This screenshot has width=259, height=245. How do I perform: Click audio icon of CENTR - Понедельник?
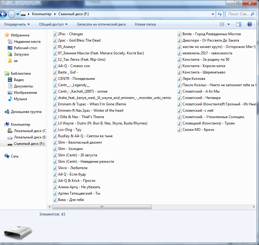pos(55,79)
